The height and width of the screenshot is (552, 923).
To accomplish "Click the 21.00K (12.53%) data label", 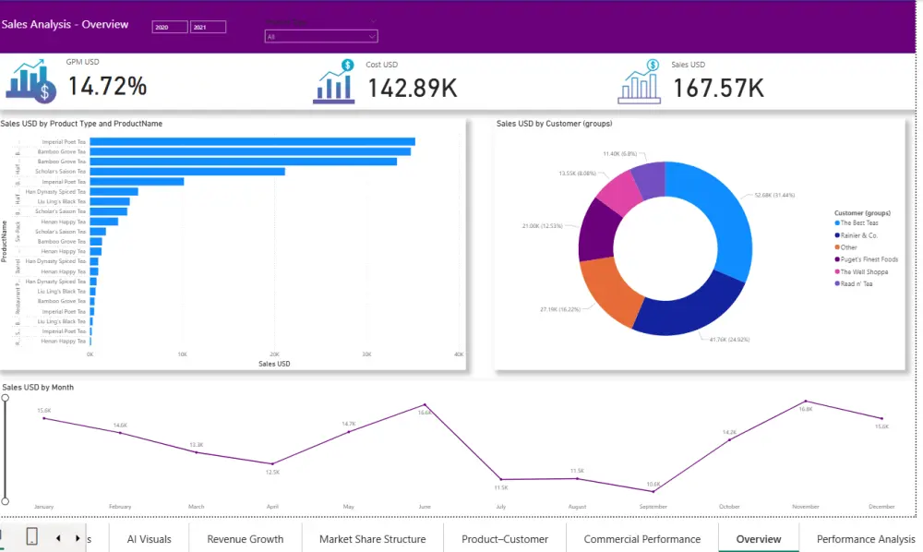I will pos(542,226).
